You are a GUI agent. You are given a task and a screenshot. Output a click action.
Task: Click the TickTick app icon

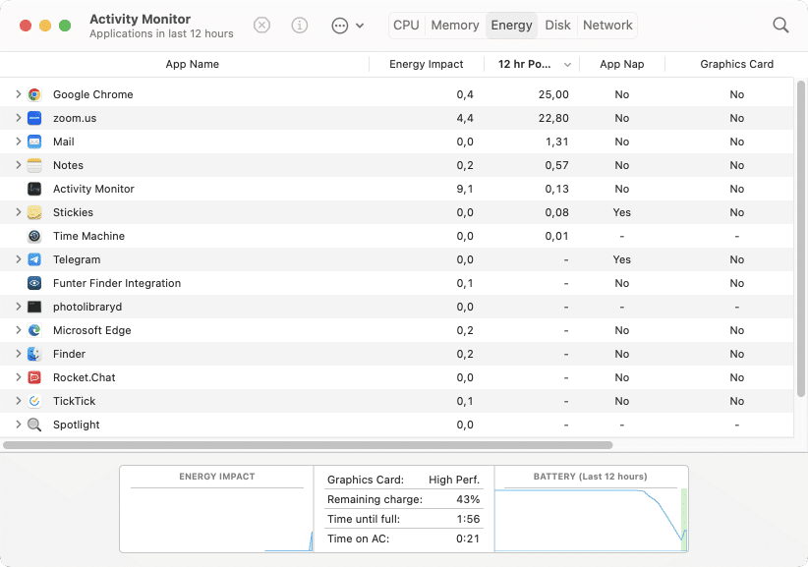pos(34,401)
